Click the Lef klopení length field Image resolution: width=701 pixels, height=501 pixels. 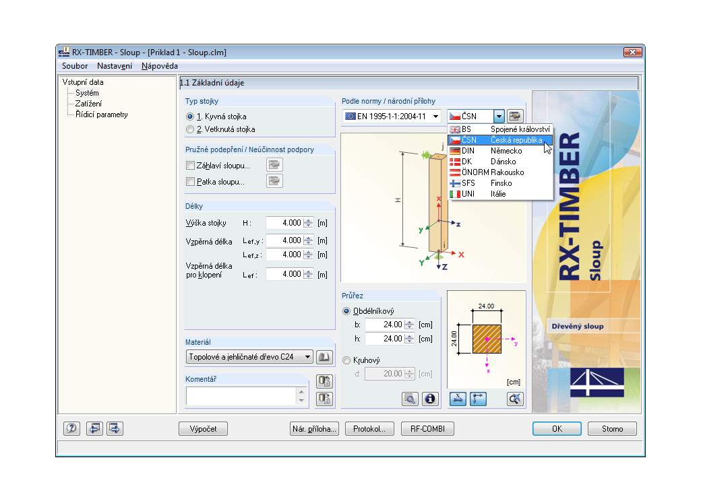284,274
